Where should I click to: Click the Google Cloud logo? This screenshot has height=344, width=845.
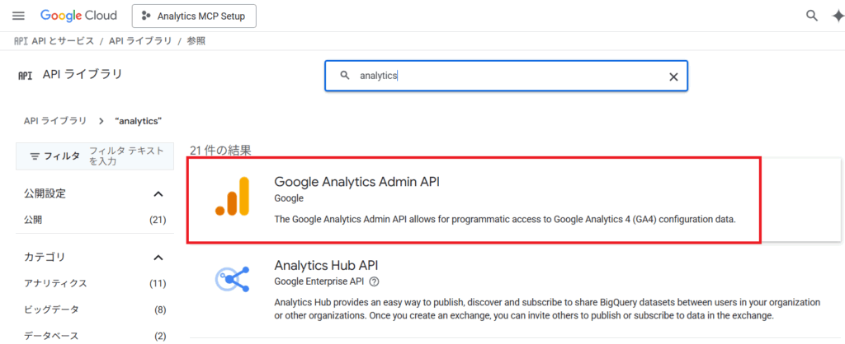[x=78, y=16]
